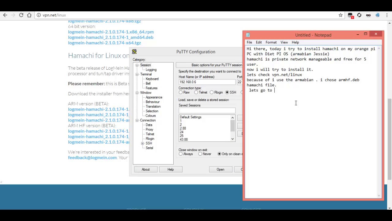
Task: Bookmark this page with the star icon
Action: [x=341, y=15]
